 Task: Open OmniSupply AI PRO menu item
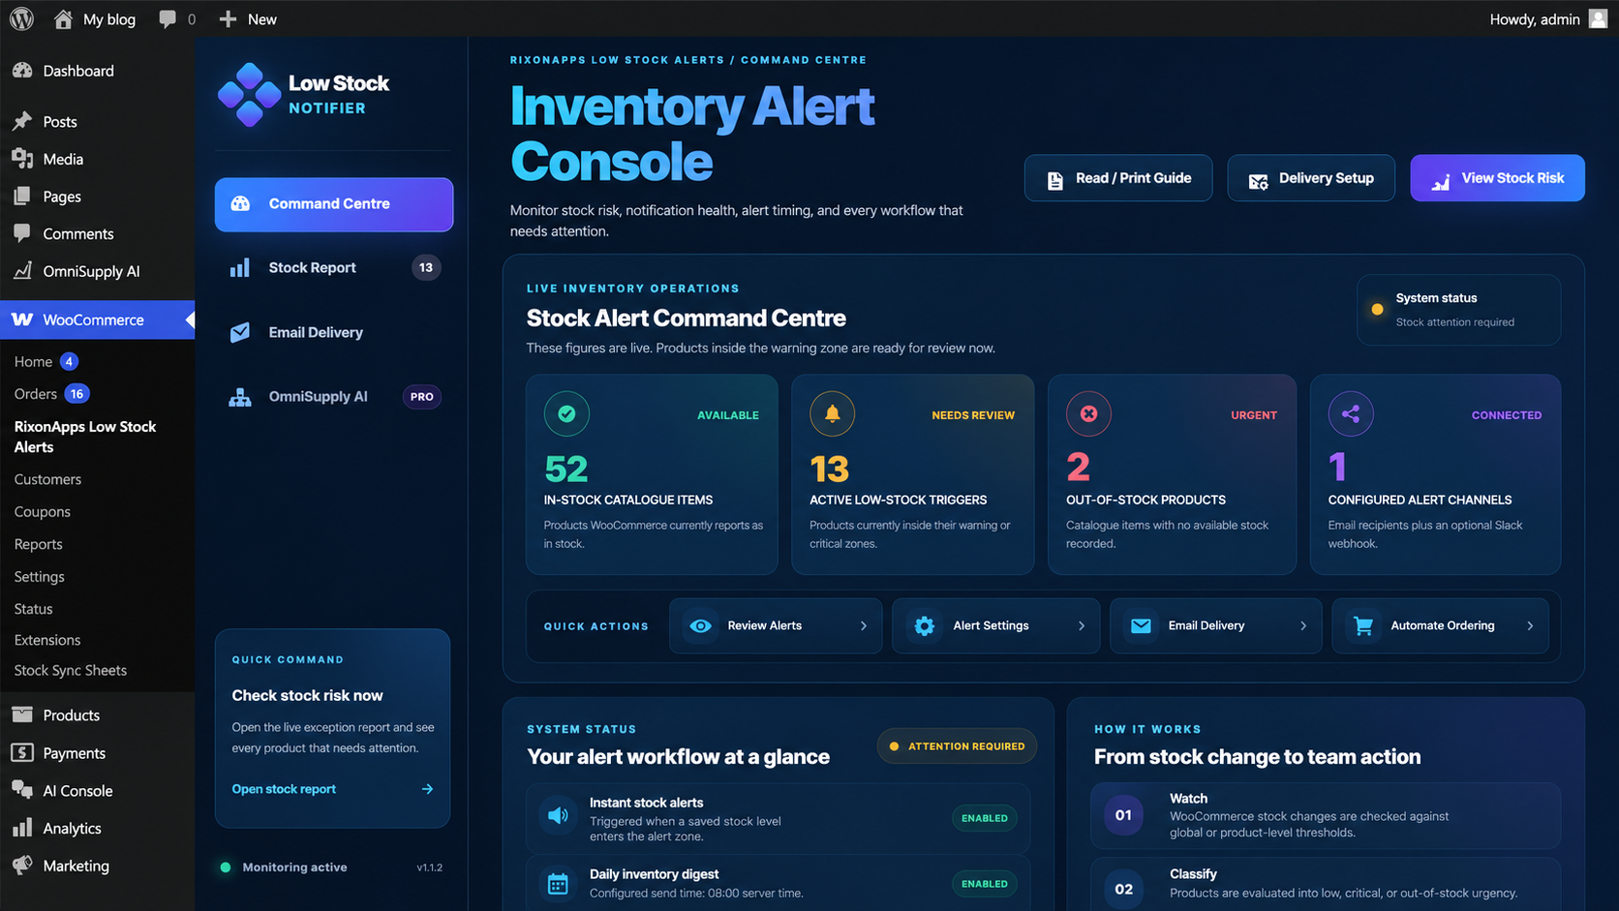[334, 397]
